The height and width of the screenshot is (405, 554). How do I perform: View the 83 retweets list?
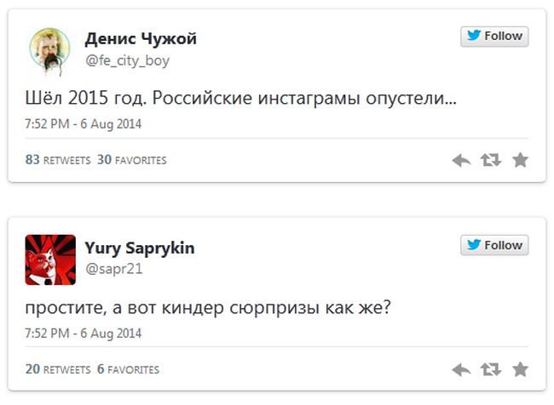(57, 160)
